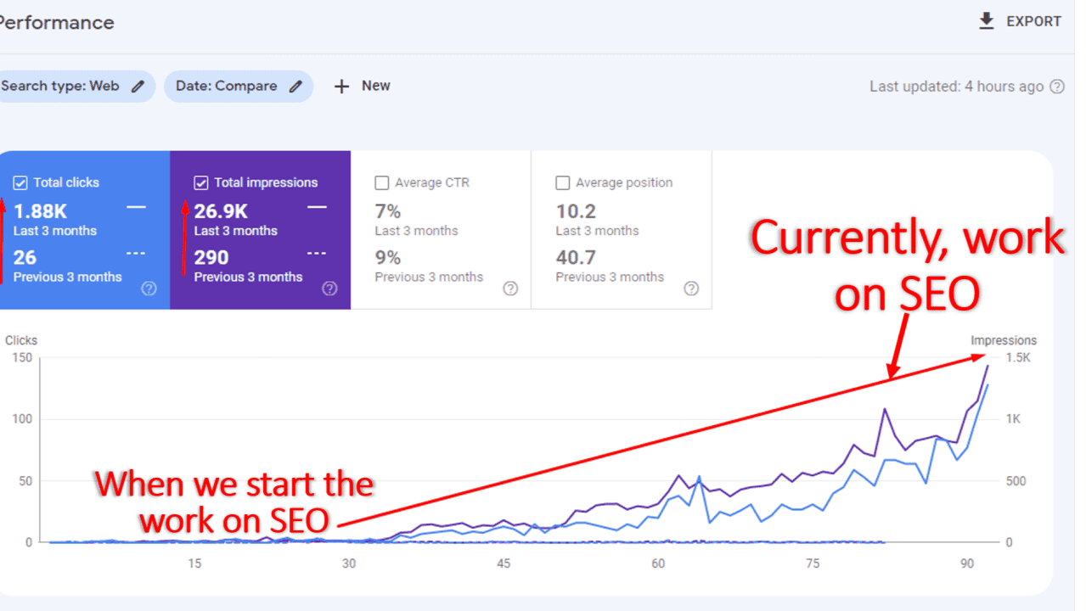The image size is (1086, 611).
Task: Enable the Average CTR checkbox
Action: pos(382,182)
